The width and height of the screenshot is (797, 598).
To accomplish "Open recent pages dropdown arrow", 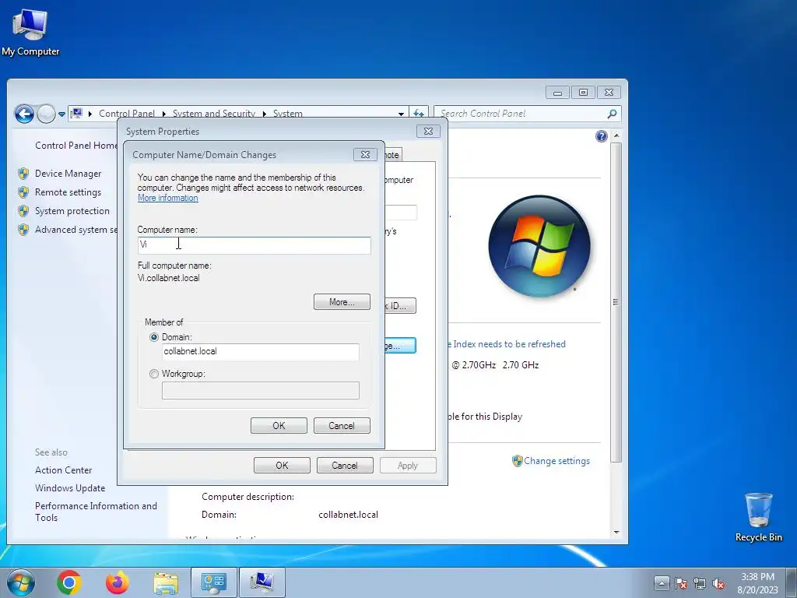I will [x=61, y=114].
